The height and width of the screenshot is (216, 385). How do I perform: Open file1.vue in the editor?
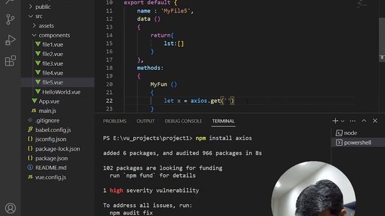[52, 44]
